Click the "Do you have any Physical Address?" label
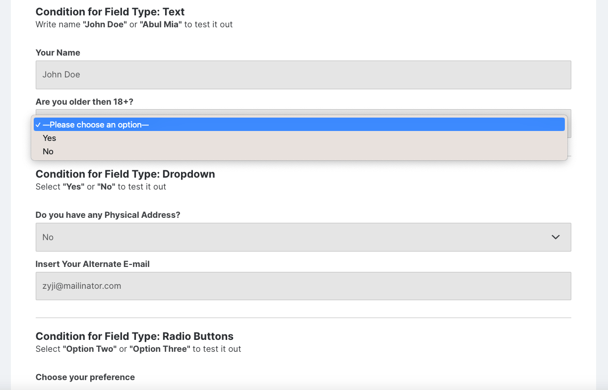 point(108,215)
